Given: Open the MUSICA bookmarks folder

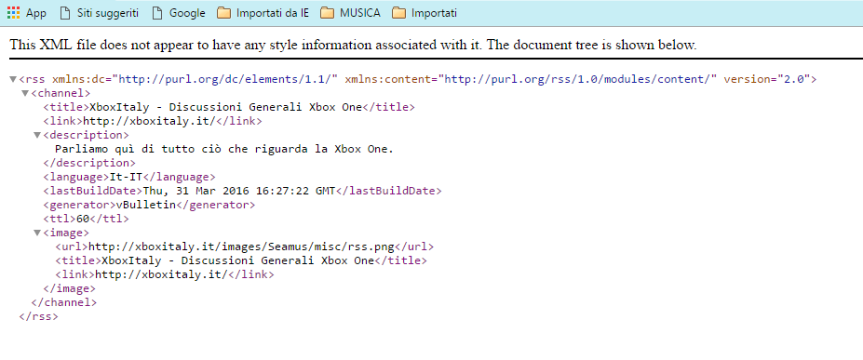Looking at the screenshot, I should [350, 13].
